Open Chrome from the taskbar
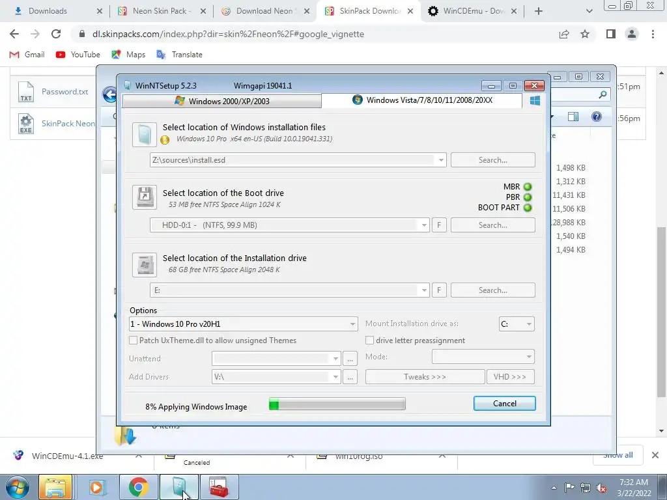Screen dimensions: 667x500 tap(138, 487)
